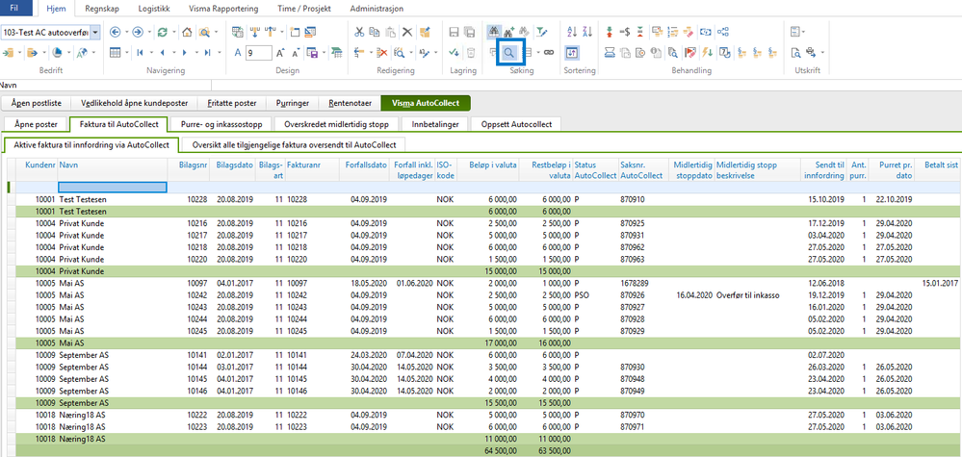Switch to the Purre- og inkassostopp tab
The height and width of the screenshot is (457, 962).
pos(222,124)
